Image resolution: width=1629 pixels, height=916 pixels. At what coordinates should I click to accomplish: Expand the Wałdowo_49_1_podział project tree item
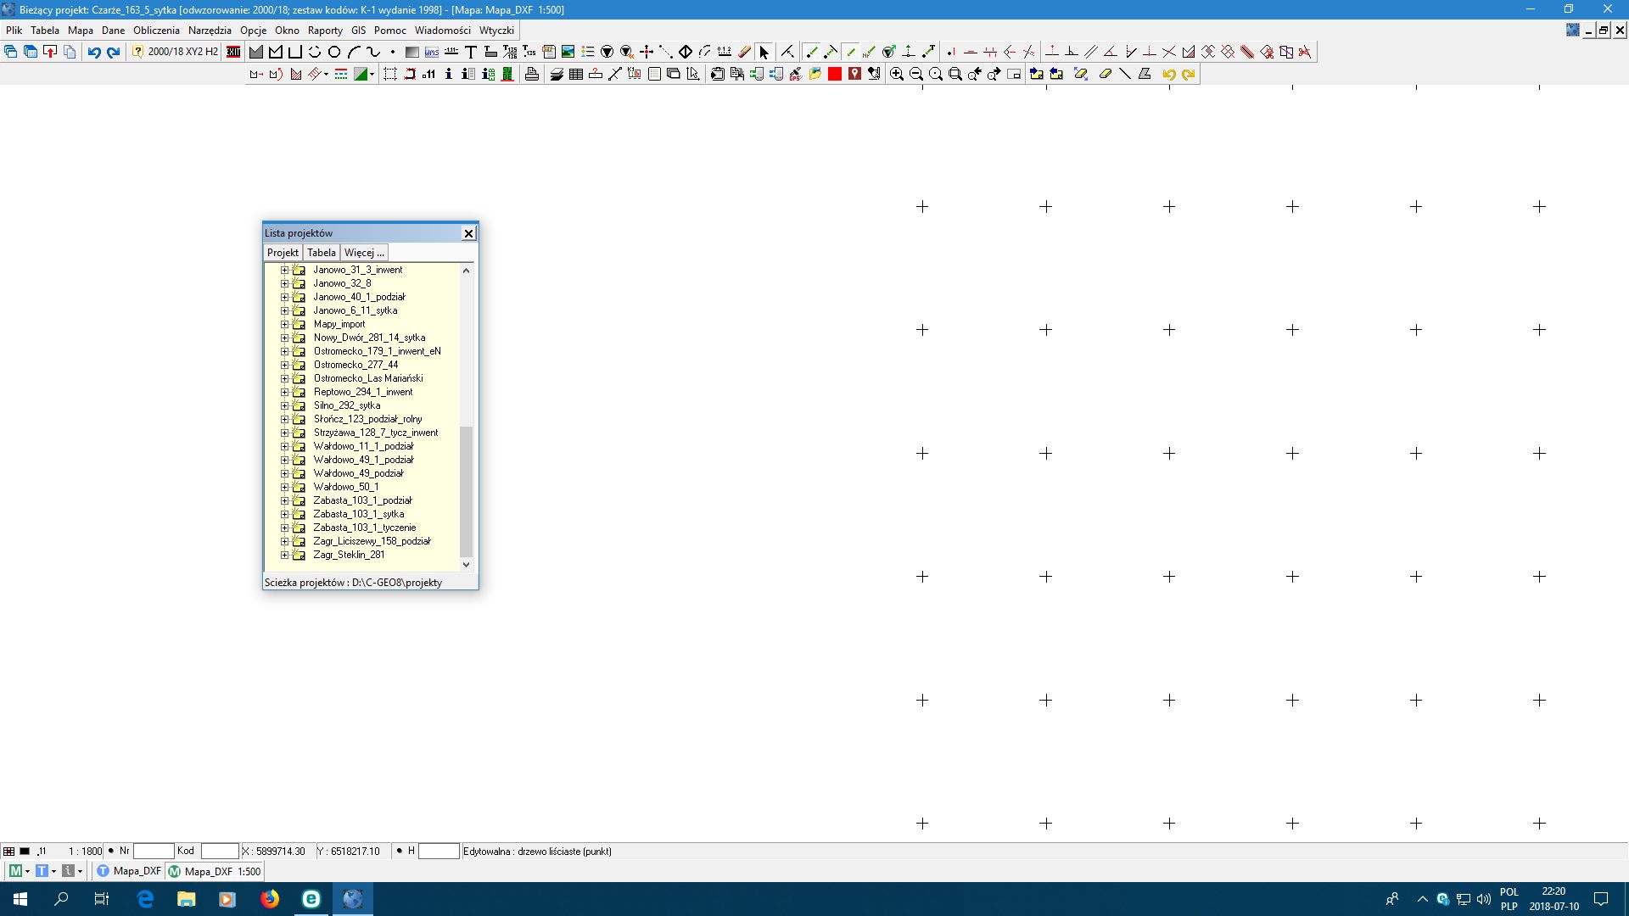click(x=283, y=459)
